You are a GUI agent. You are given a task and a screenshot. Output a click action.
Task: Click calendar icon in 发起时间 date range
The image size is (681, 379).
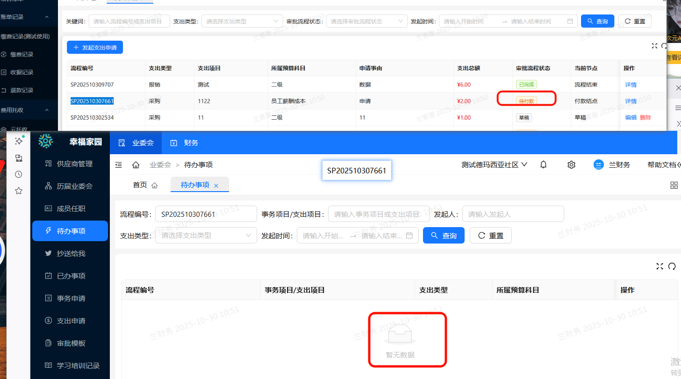[x=409, y=236]
